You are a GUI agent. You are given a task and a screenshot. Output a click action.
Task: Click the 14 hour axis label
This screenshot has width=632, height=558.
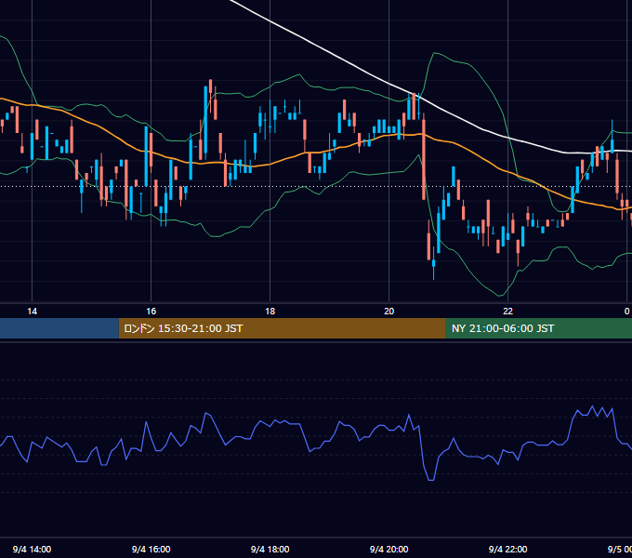coord(32,311)
